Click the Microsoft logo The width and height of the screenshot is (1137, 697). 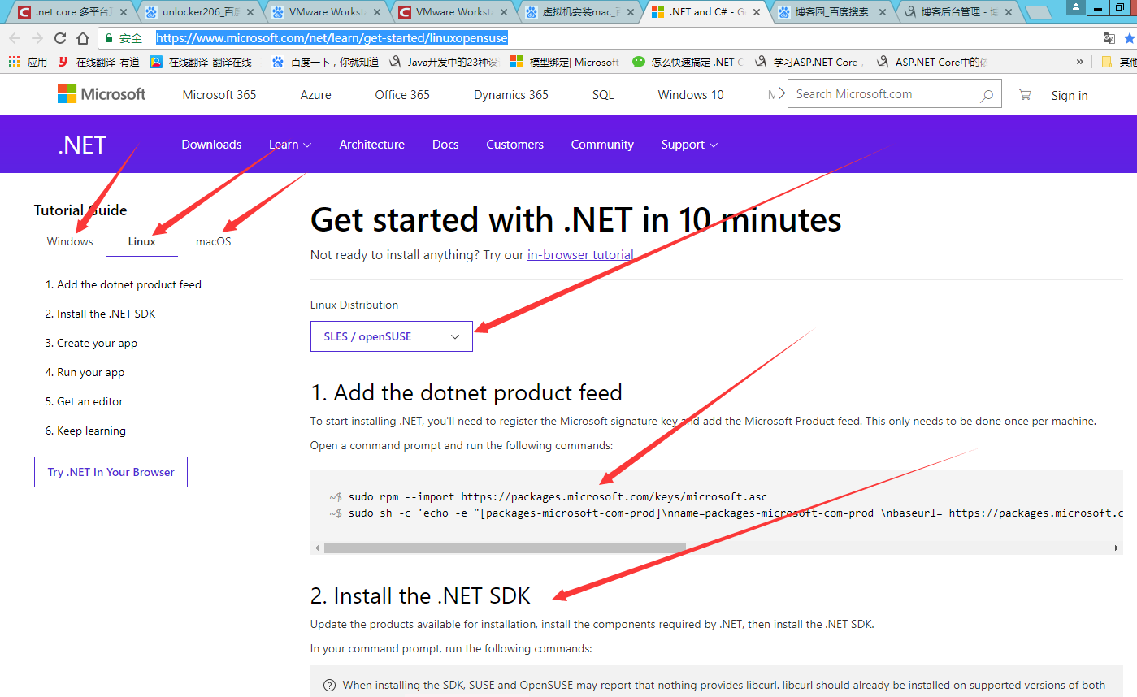point(102,94)
